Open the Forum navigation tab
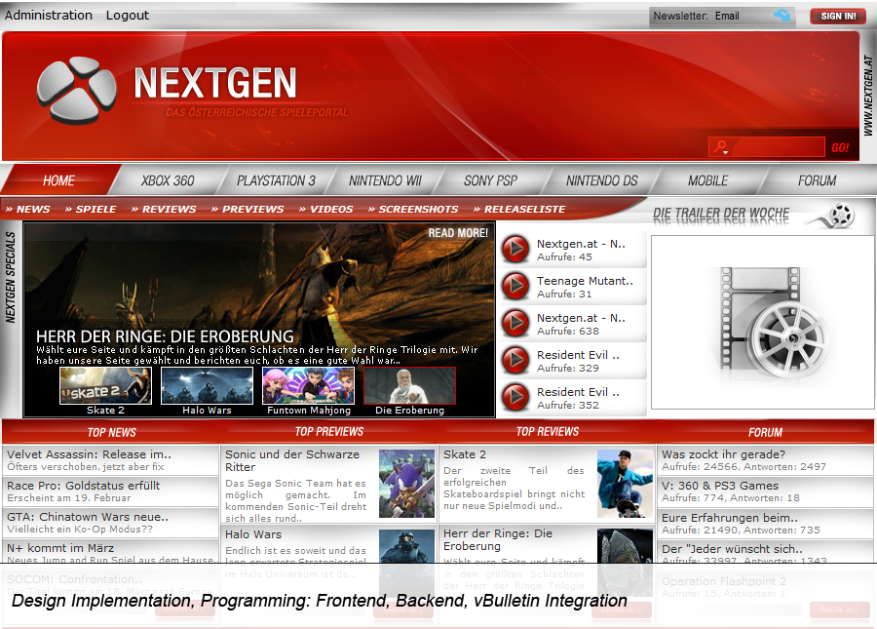The height and width of the screenshot is (629, 877). coord(817,180)
